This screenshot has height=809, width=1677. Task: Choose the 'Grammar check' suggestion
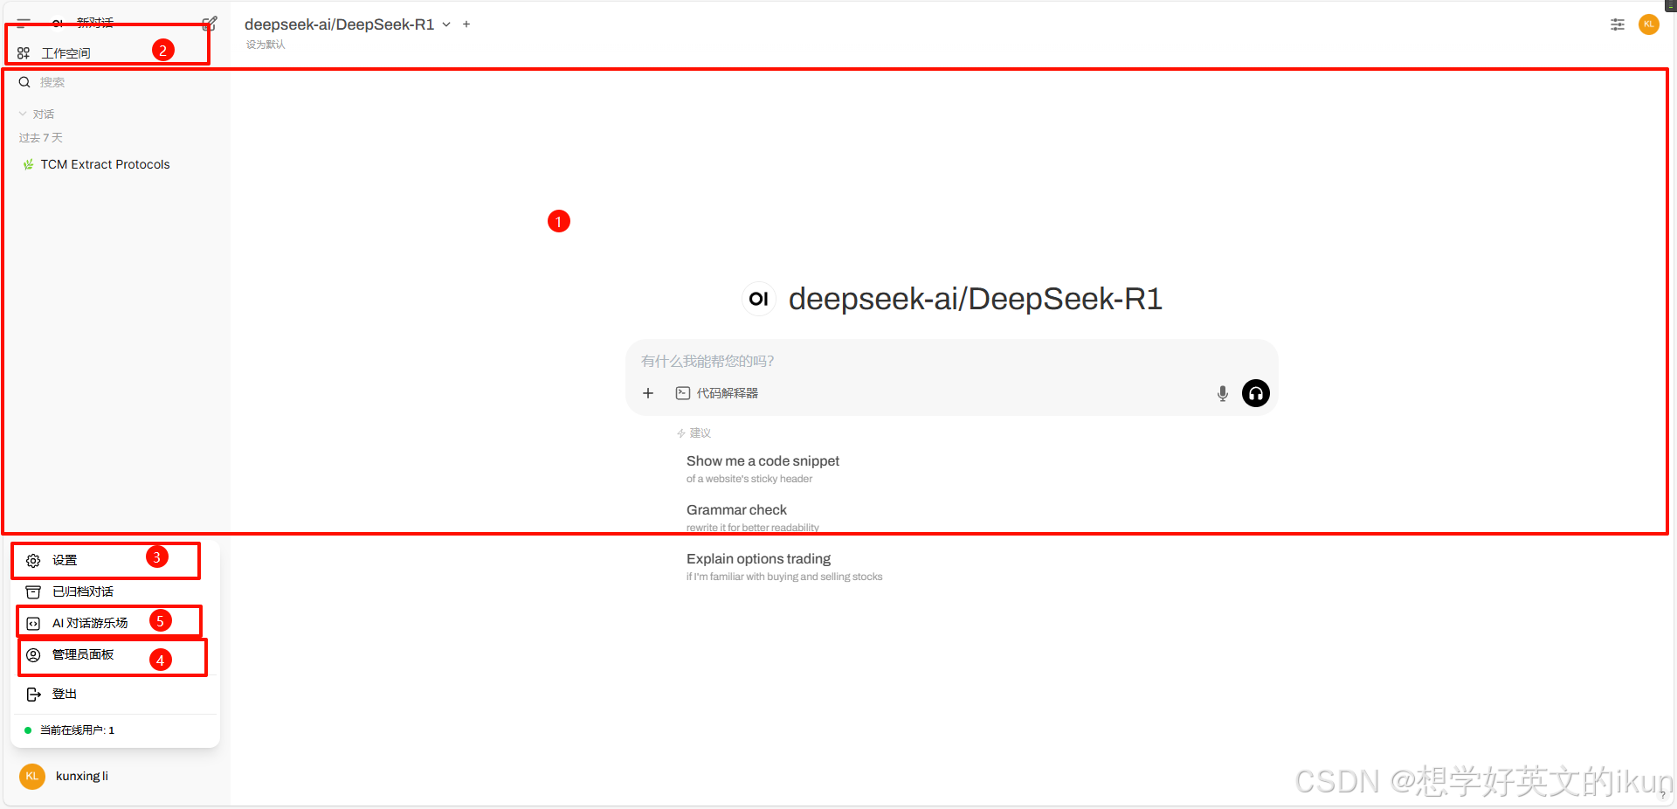click(753, 517)
